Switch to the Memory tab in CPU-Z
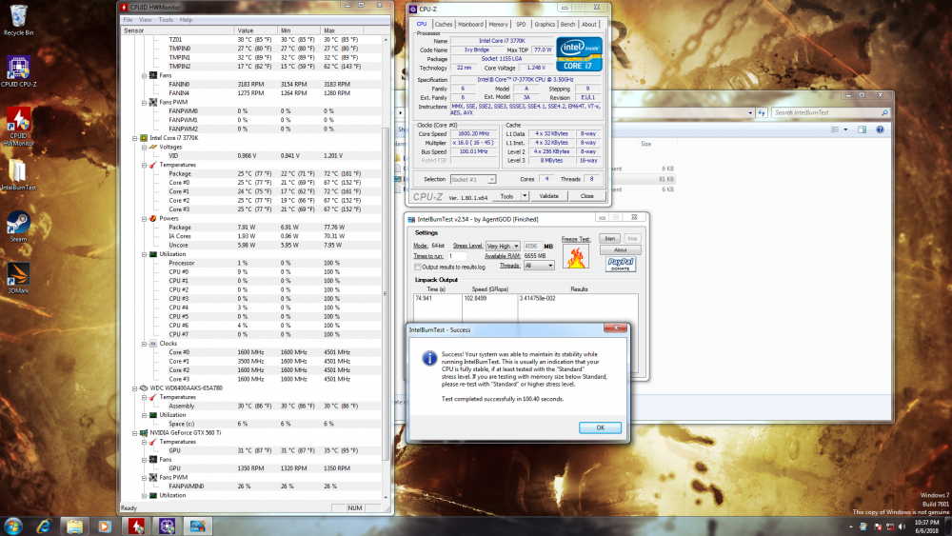Screen dimensions: 952x536 [499, 25]
